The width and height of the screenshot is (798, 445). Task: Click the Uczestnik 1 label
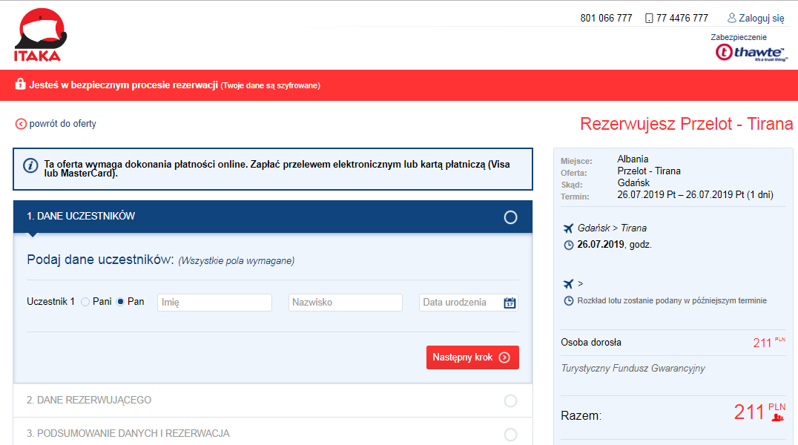click(x=50, y=301)
